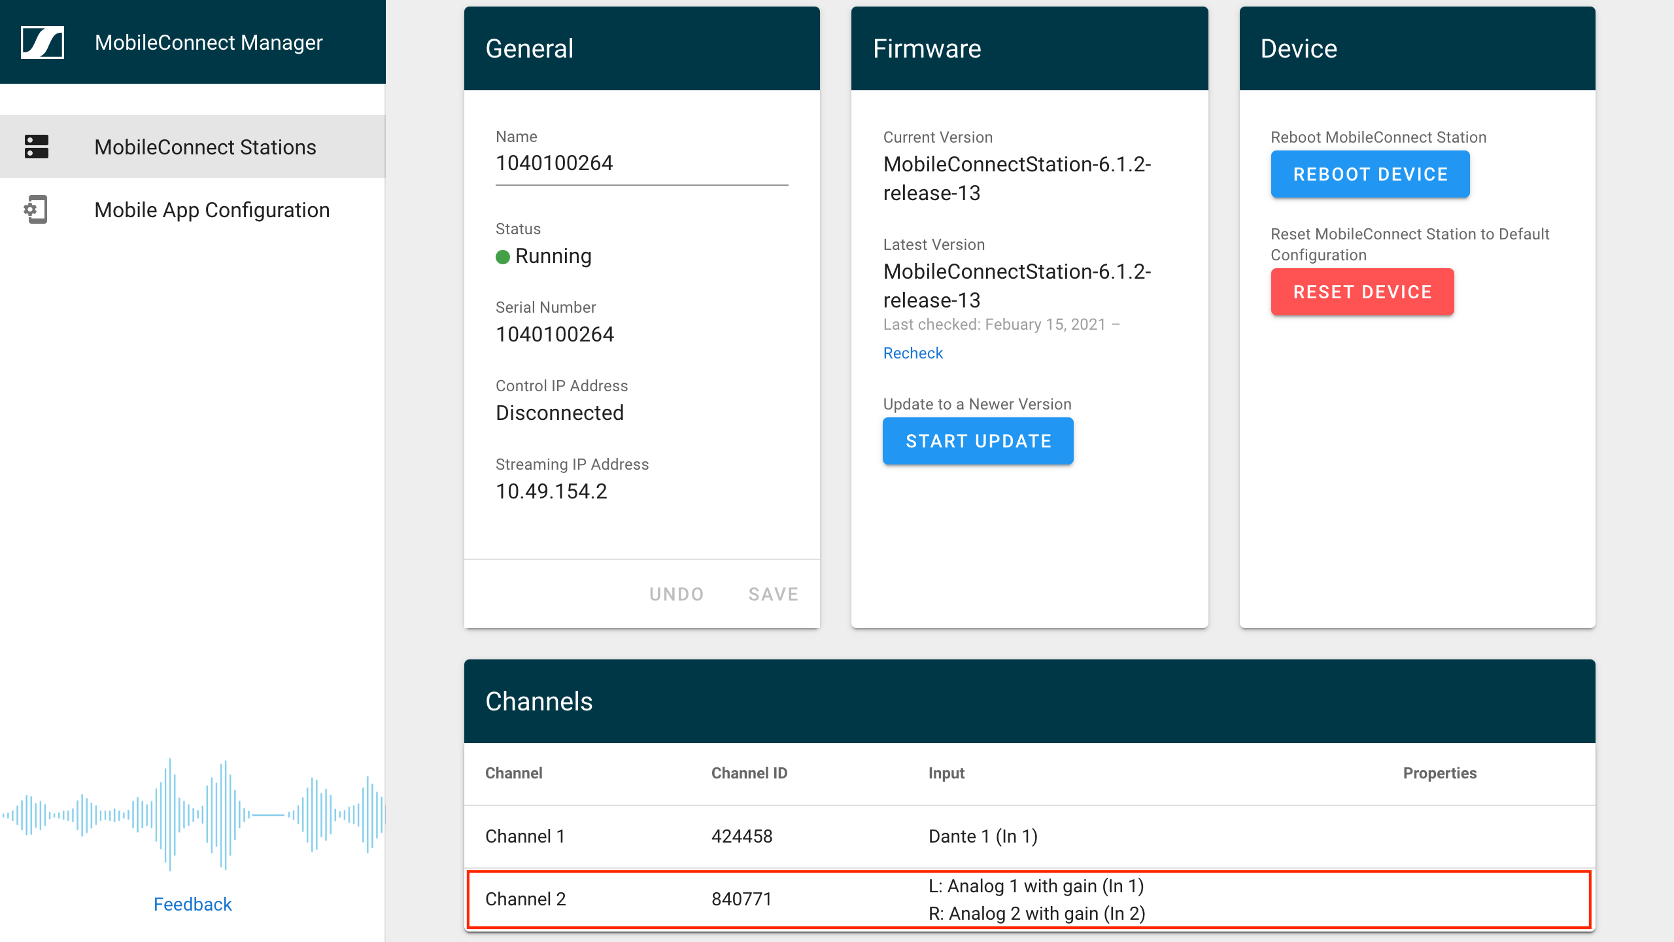
Task: Click the START UPDATE button
Action: [x=978, y=441]
